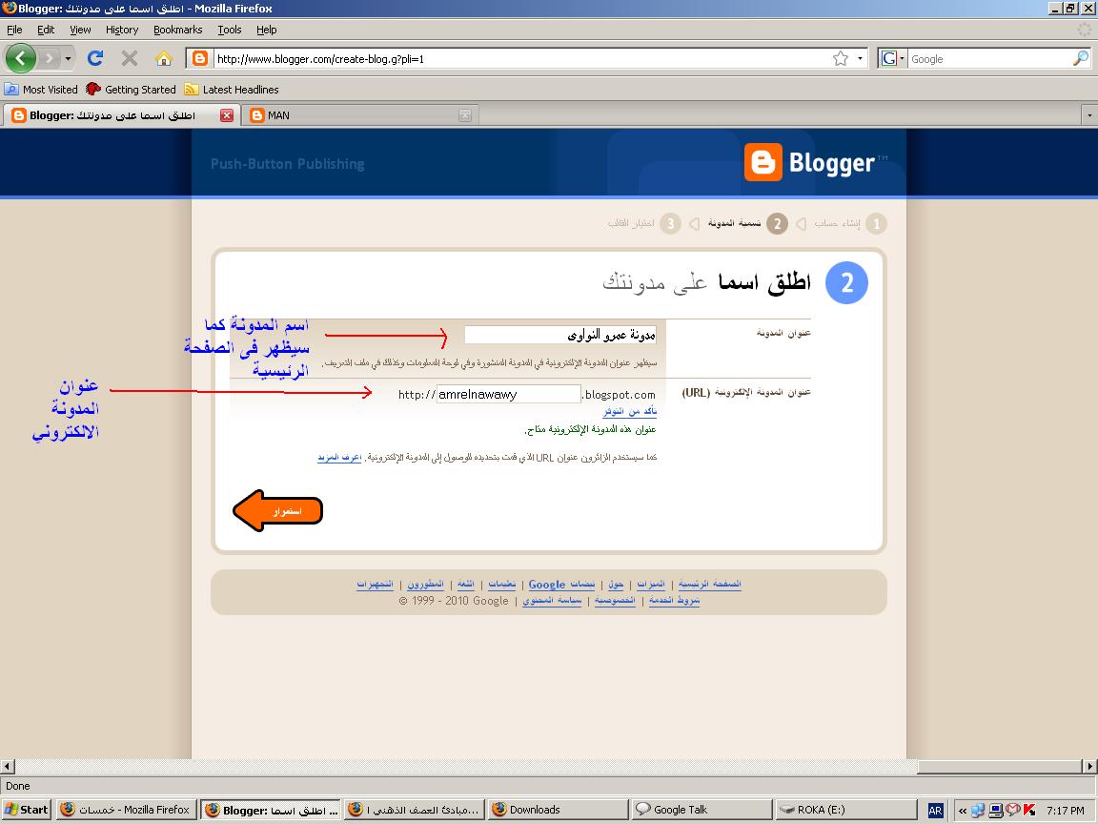Open the View menu
The image size is (1098, 824).
(x=80, y=30)
